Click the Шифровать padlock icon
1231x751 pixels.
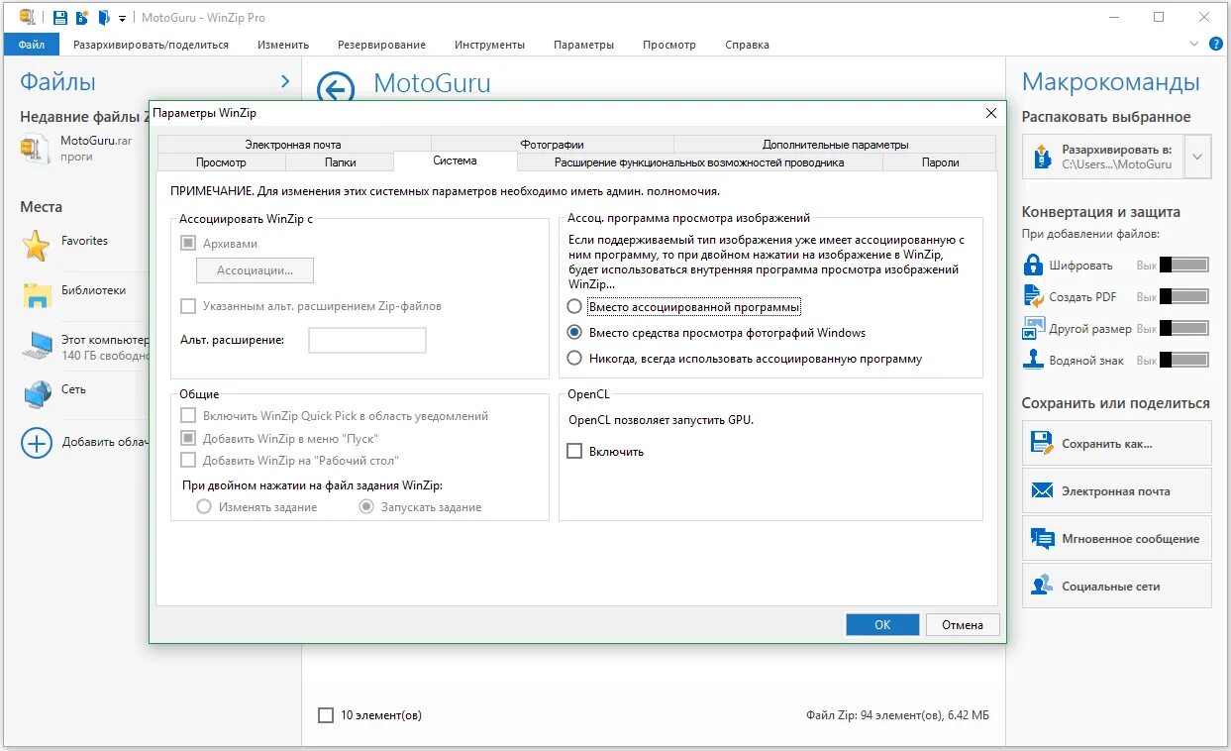coord(1034,266)
